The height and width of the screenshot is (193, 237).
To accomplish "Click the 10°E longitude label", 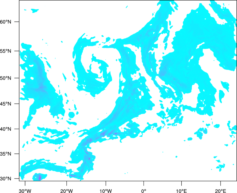I will point(181,191).
